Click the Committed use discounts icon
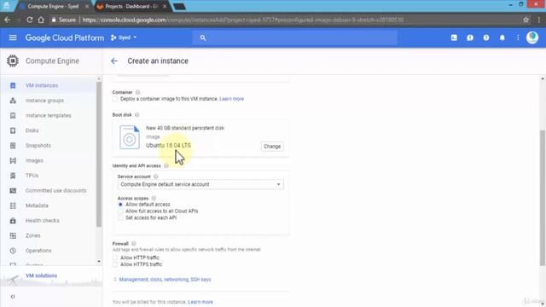The image size is (546, 307). pos(13,190)
